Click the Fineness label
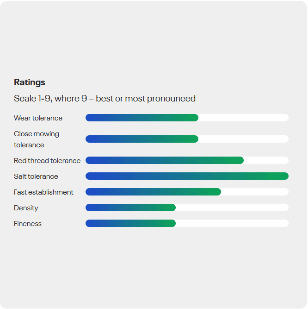 coord(28,224)
